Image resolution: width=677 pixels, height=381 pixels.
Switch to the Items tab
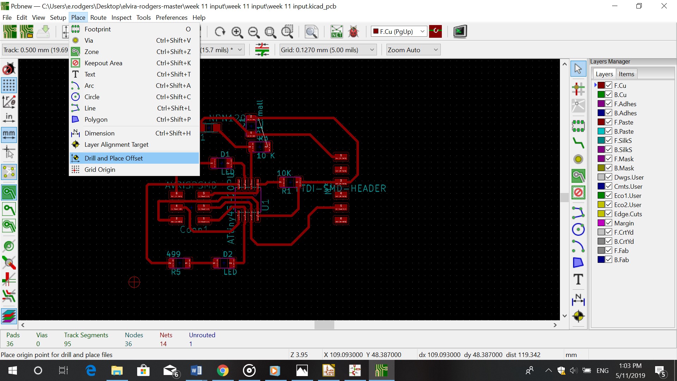coord(626,74)
